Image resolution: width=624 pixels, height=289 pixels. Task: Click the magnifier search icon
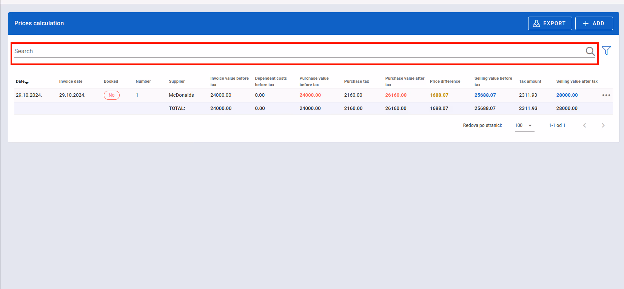pyautogui.click(x=590, y=51)
